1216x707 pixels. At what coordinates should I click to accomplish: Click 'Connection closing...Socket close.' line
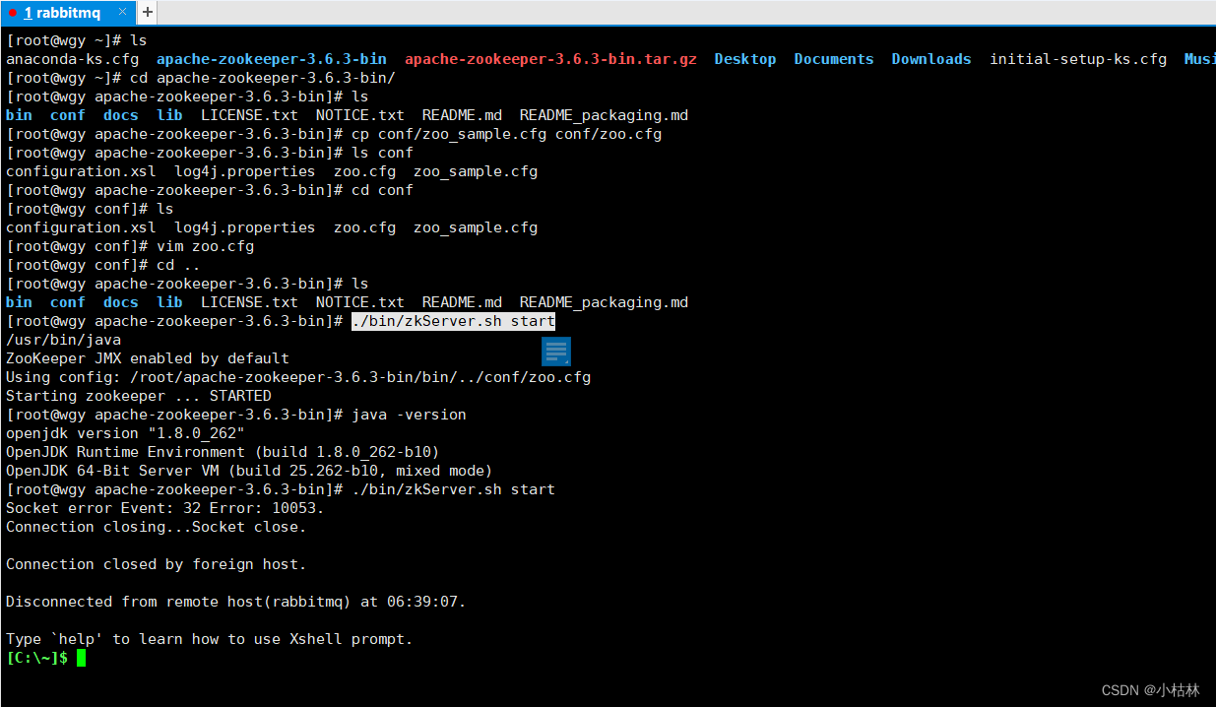click(157, 527)
